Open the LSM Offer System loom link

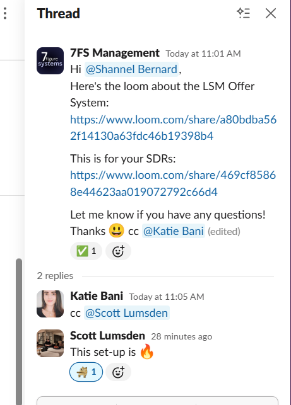pos(173,128)
